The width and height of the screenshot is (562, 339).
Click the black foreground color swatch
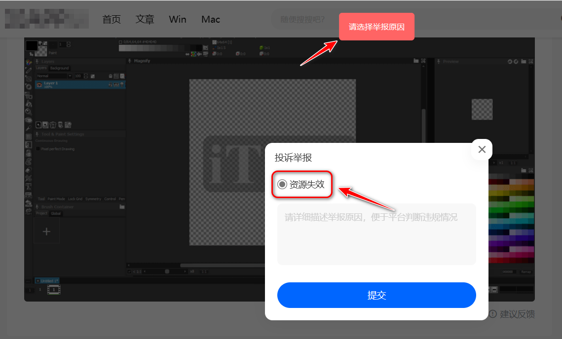point(31,45)
